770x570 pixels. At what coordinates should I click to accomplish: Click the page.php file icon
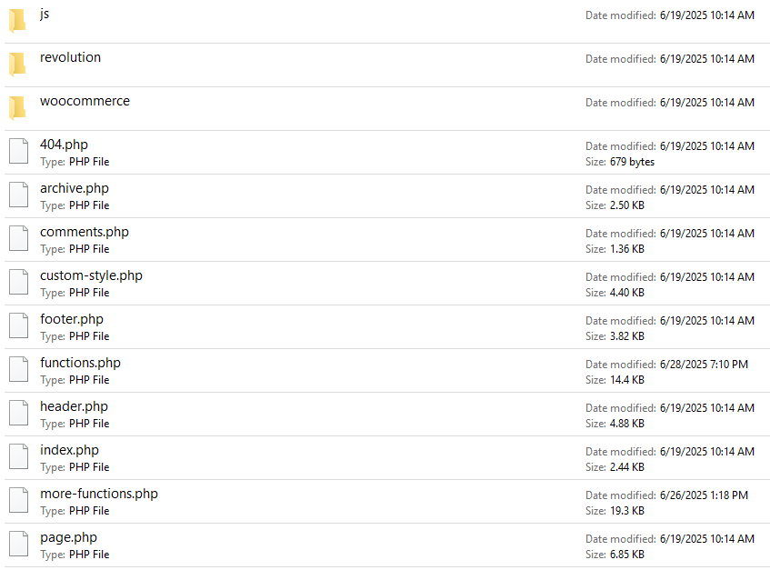tap(18, 545)
